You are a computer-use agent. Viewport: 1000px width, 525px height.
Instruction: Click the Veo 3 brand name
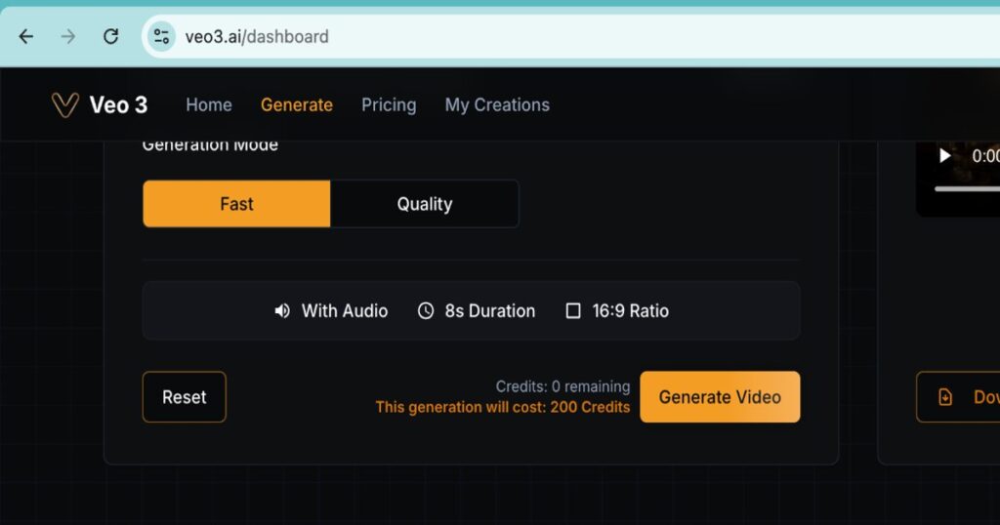tap(118, 105)
